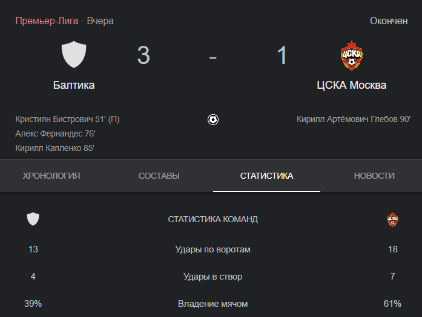
Task: Click the ЦСКА Москва team name
Action: click(x=352, y=85)
